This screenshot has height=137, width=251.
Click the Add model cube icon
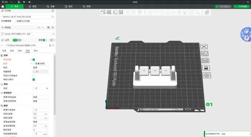pos(103,12)
